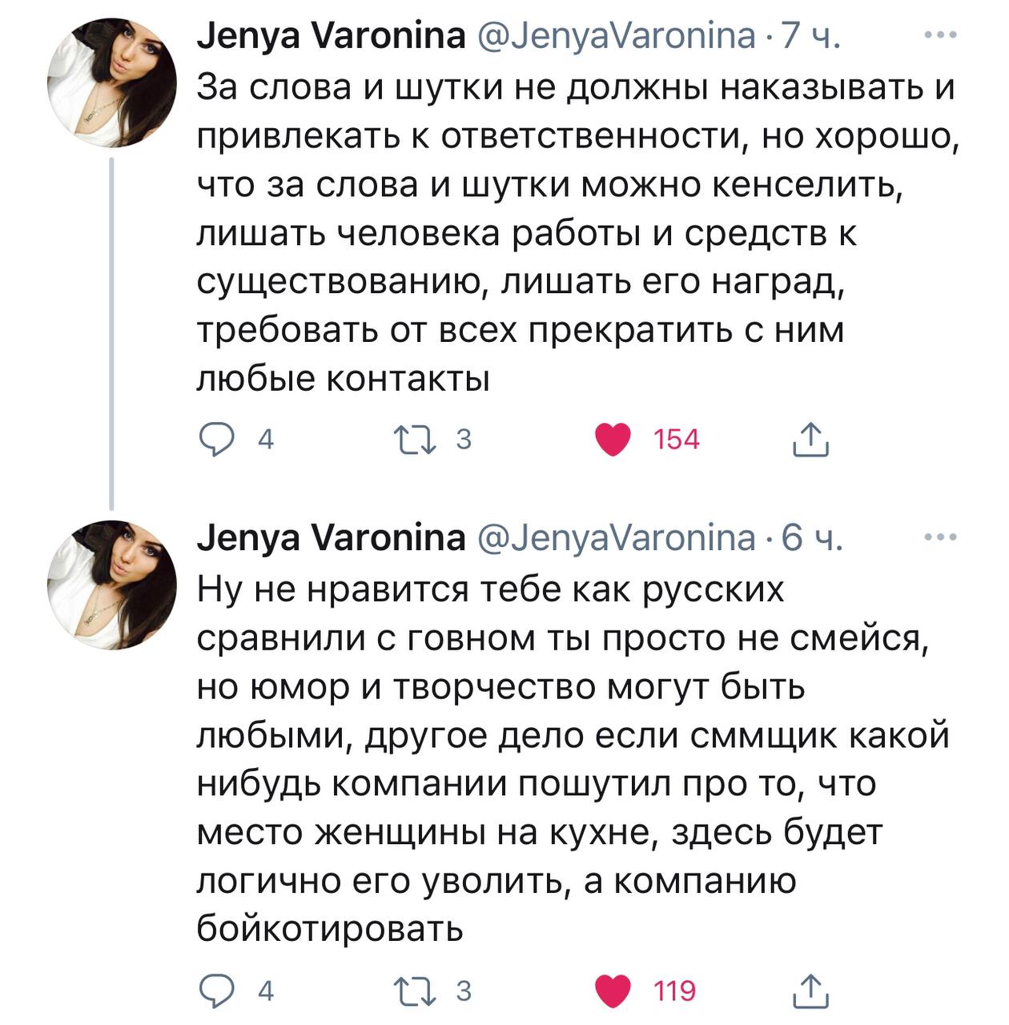Open more options for the 7 ч. tweet
This screenshot has height=1025, width=1009.
tap(940, 35)
